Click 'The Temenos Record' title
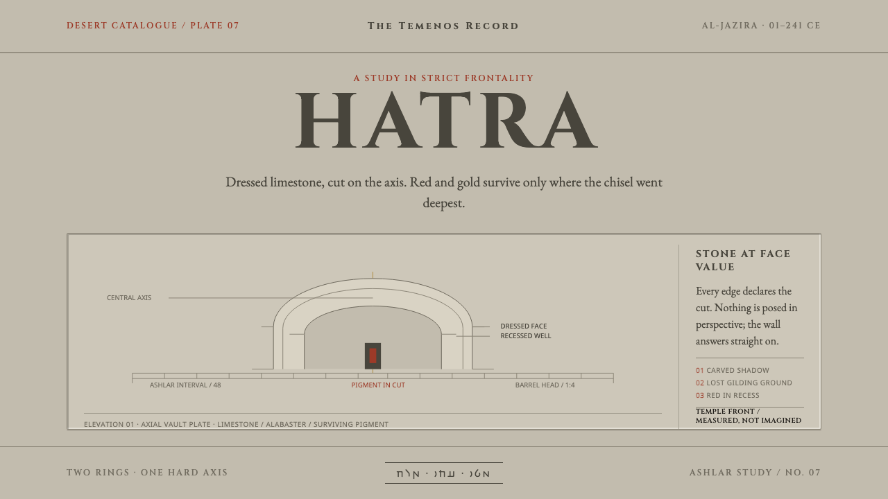The width and height of the screenshot is (888, 499). click(x=443, y=26)
